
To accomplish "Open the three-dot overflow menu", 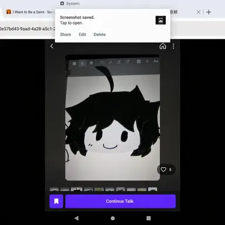I will [x=173, y=46].
